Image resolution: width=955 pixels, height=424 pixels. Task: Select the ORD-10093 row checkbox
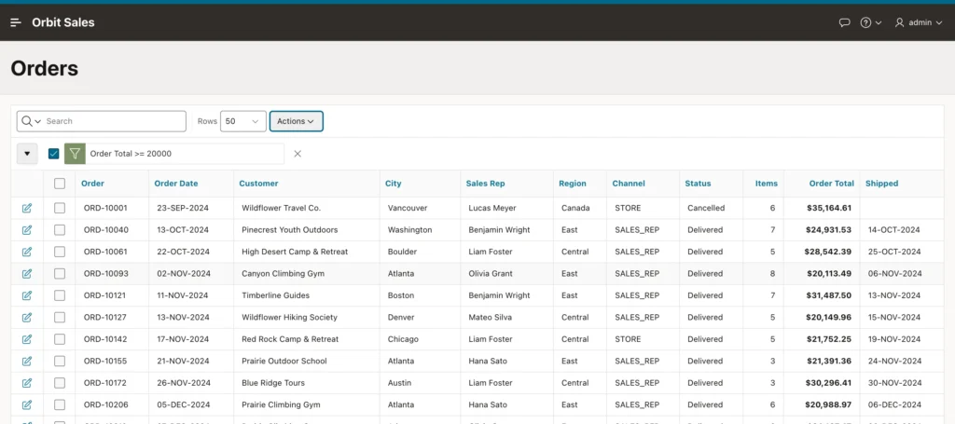click(59, 274)
